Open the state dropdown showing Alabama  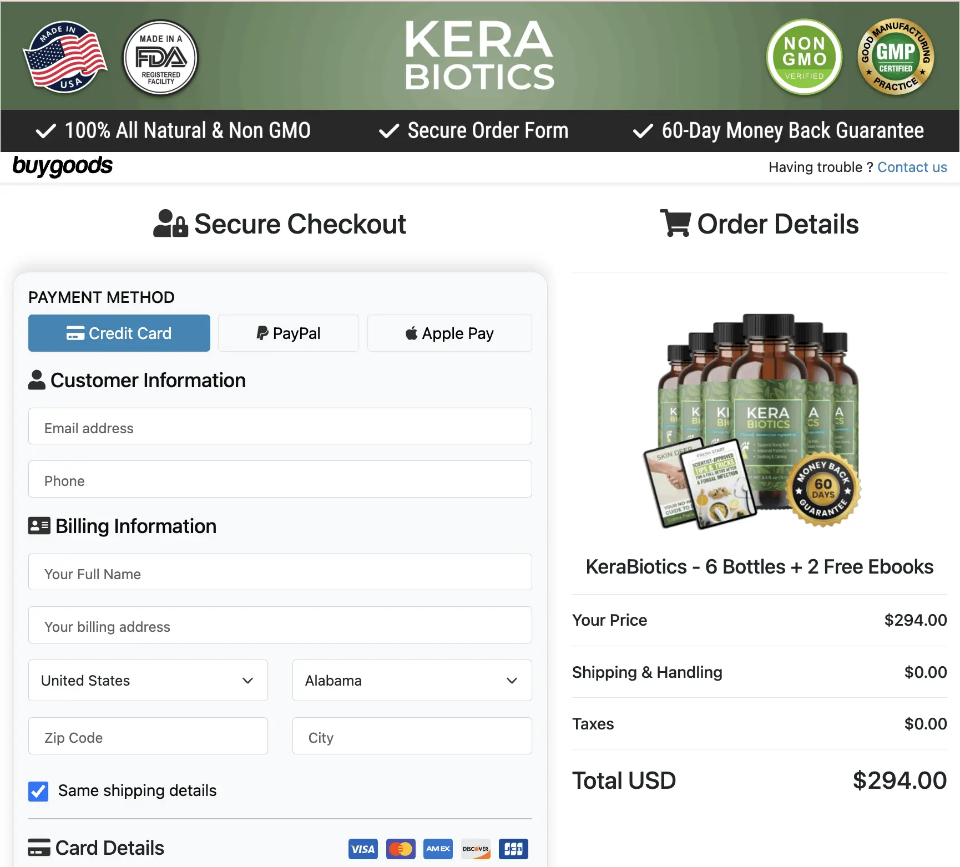click(411, 681)
